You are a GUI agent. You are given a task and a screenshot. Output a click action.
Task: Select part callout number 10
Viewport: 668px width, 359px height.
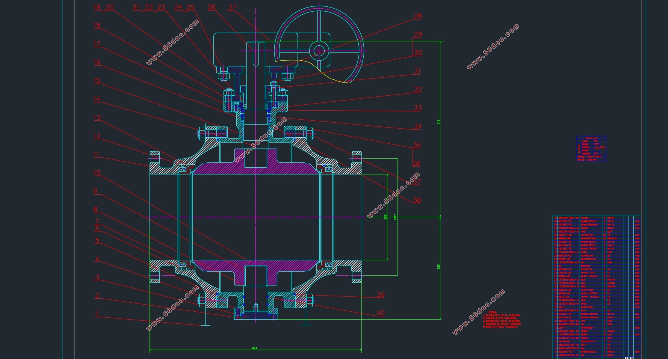97,173
